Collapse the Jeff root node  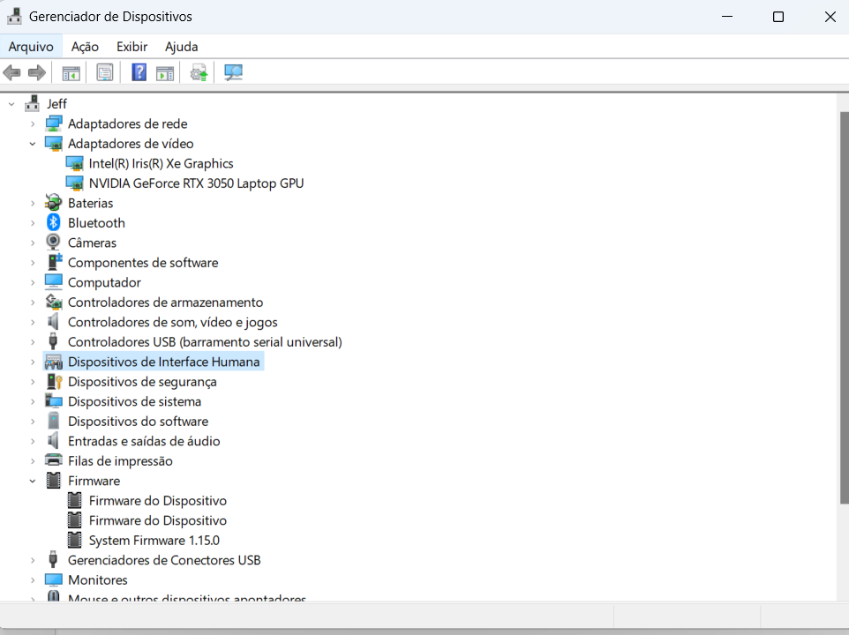(x=11, y=104)
